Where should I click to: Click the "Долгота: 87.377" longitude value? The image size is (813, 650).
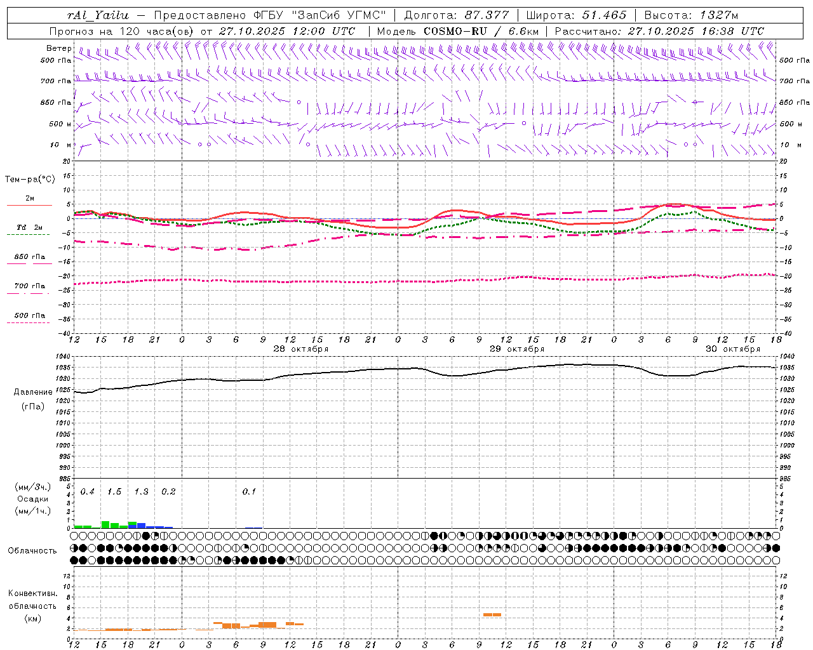pyautogui.click(x=456, y=15)
